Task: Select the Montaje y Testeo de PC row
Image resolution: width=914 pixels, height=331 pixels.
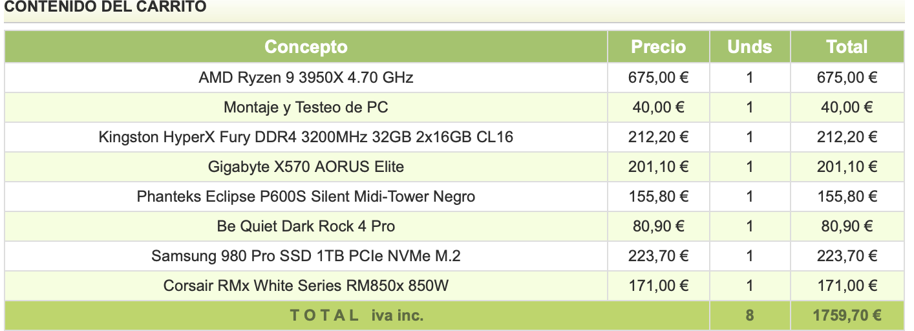Action: coord(306,107)
